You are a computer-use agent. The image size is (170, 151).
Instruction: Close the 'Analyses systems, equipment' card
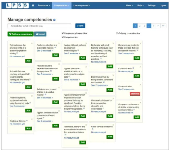[32, 96]
